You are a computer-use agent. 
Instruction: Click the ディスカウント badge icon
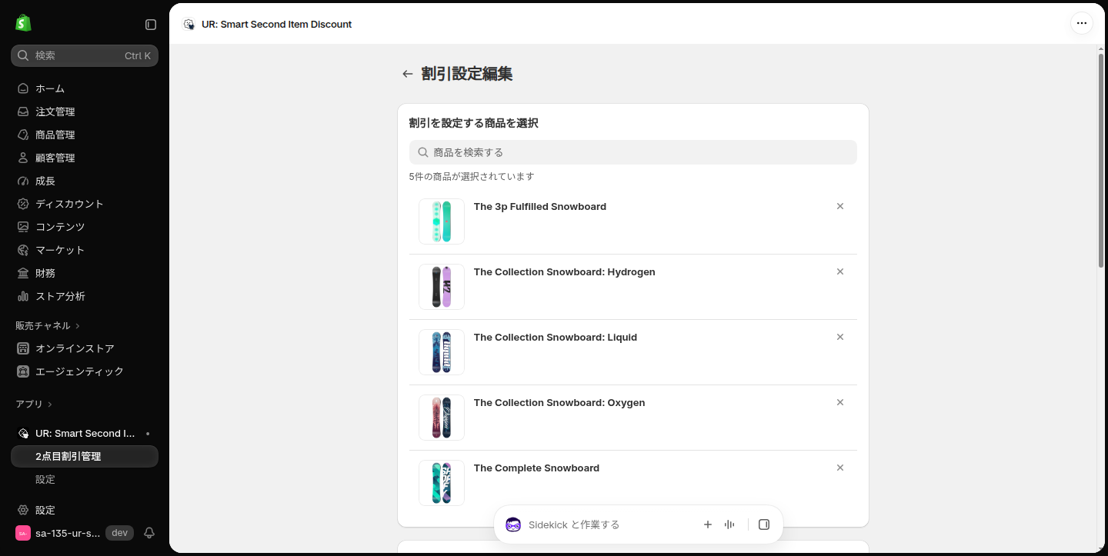[x=23, y=204]
